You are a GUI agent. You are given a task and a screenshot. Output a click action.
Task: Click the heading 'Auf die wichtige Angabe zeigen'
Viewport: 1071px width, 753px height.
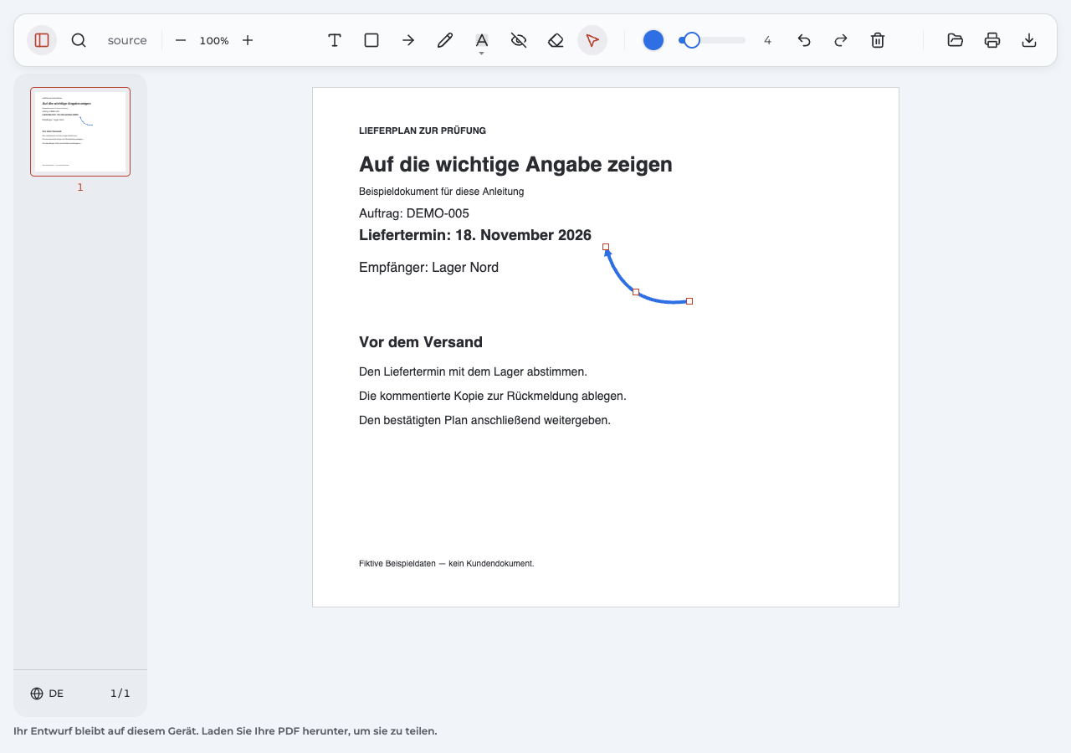pos(515,165)
